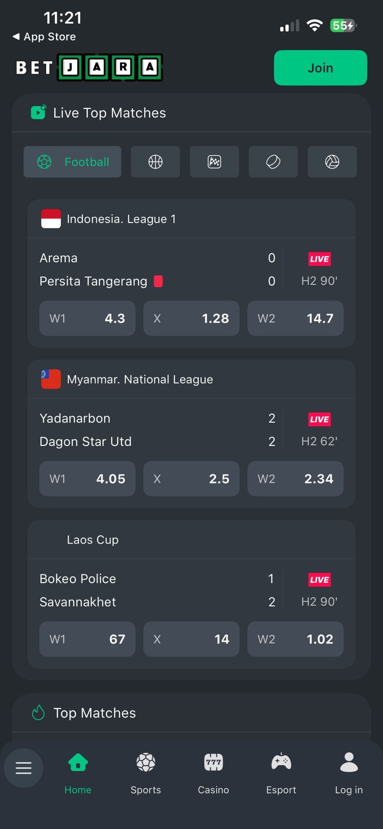Bet W1 at 4.3 on Arema

click(x=87, y=318)
